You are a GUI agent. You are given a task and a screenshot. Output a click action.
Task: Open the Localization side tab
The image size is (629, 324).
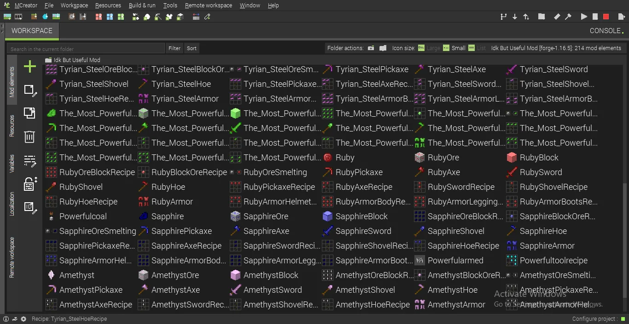(x=12, y=204)
